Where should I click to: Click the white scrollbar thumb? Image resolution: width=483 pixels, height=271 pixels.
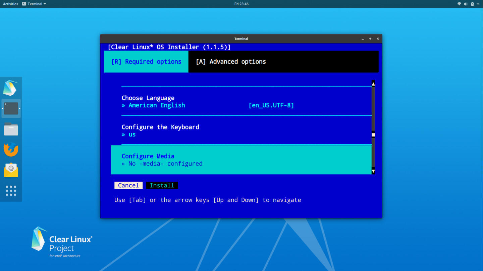click(x=373, y=135)
